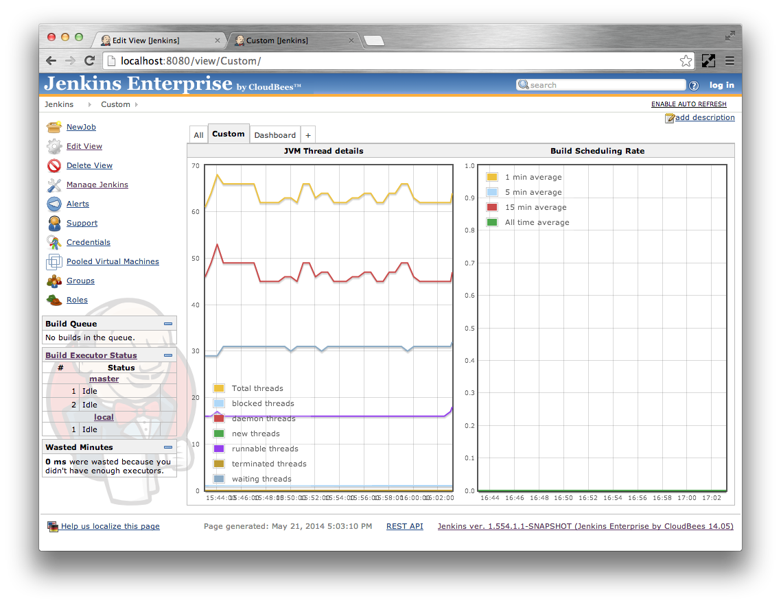Switch to Edit View [Jenkins] browser tab

[159, 40]
